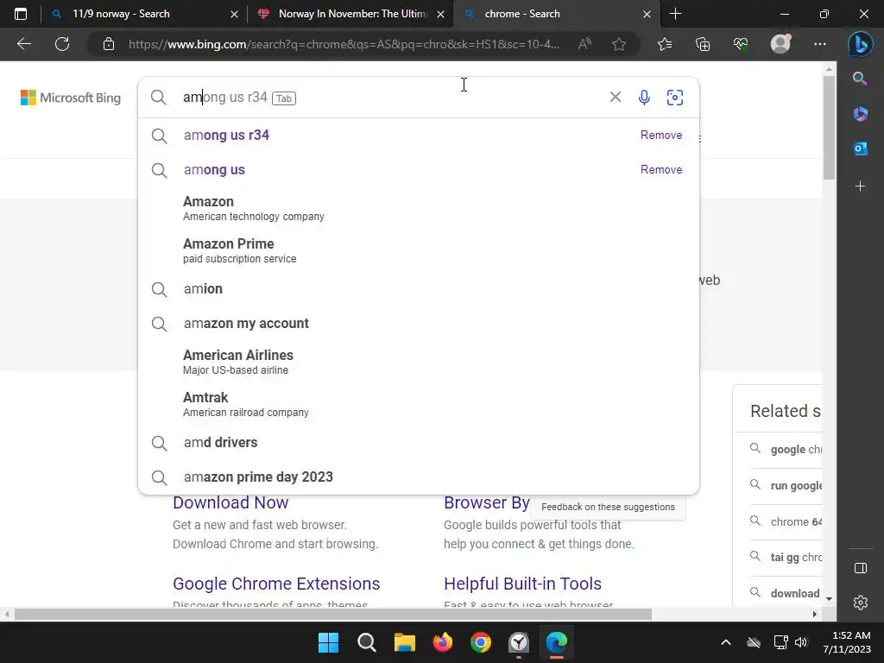Open the volume control tray icon
This screenshot has width=884, height=663.
pos(801,642)
